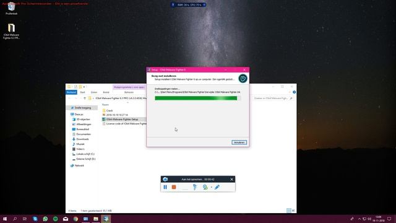Image resolution: width=396 pixels, height=223 pixels.
Task: Open Prullenbak on the desktop
Action: click(11, 8)
